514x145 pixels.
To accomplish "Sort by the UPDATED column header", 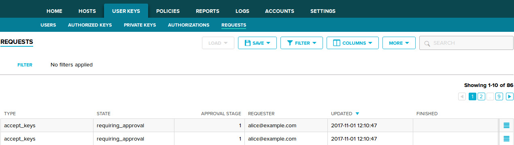I will click(x=342, y=114).
